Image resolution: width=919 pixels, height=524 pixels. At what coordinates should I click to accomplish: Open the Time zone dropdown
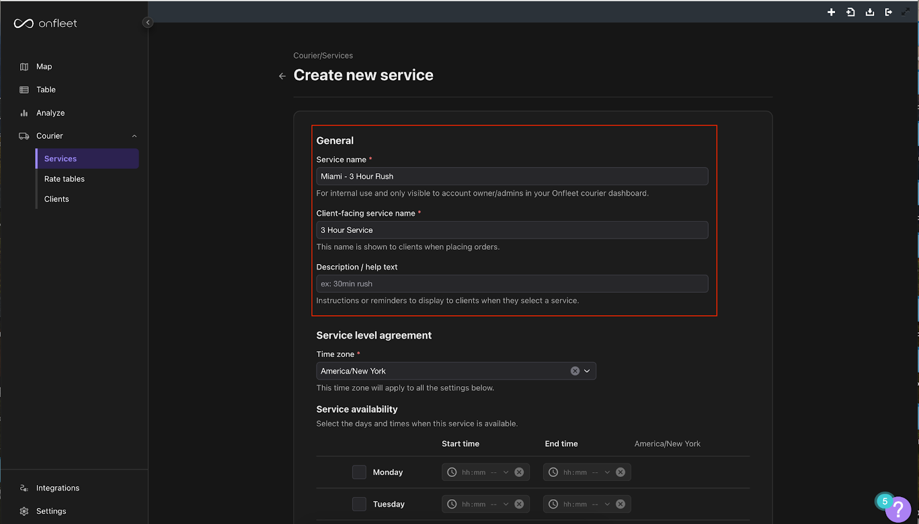pyautogui.click(x=587, y=371)
